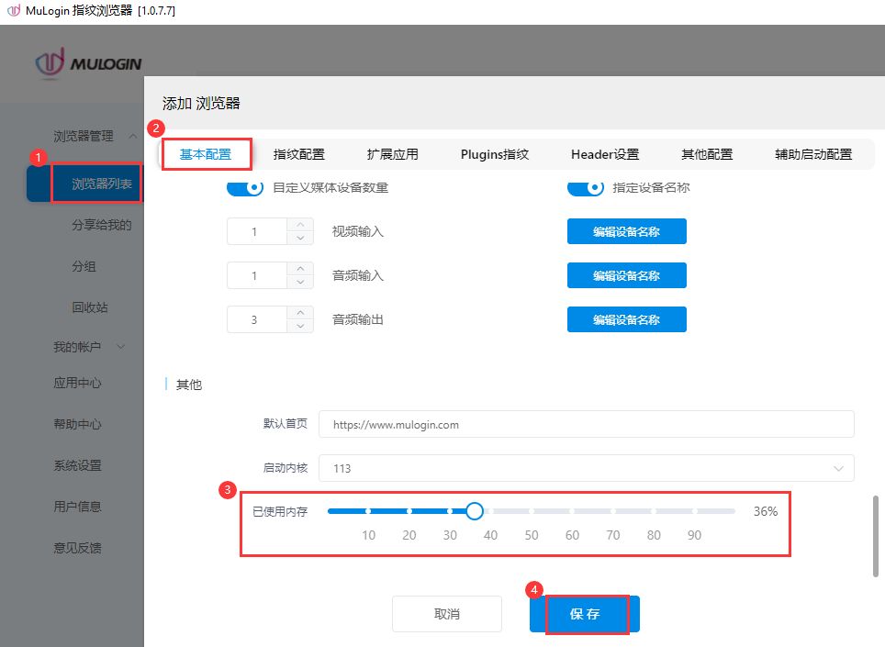Screen dimensions: 885x647
Task: Toggle 指定设备名称 switch
Action: [x=586, y=188]
